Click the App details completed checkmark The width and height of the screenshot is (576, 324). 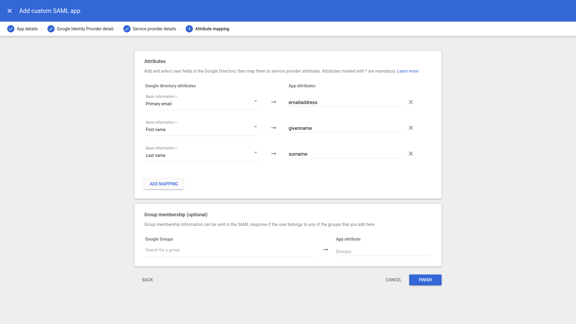[11, 29]
